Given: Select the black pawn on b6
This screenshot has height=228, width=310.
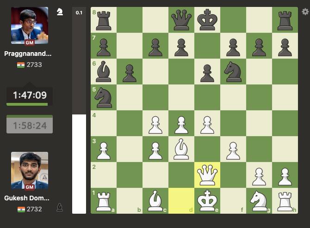Looking at the screenshot, I should coord(130,73).
